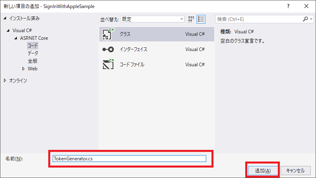The width and height of the screenshot is (316, 178).
Task: Select the コード ファイル code file icon
Action: (x=108, y=65)
